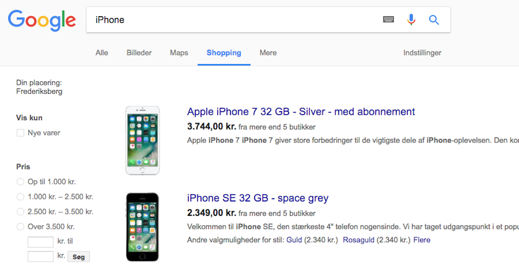Image resolution: width=519 pixels, height=277 pixels.
Task: Choose the 2.500 kr. – 3.500 kr. range
Action: point(20,211)
